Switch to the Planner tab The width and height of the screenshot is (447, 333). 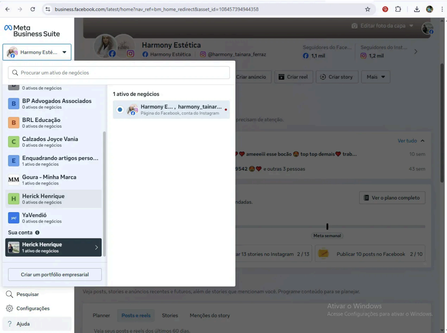101,315
